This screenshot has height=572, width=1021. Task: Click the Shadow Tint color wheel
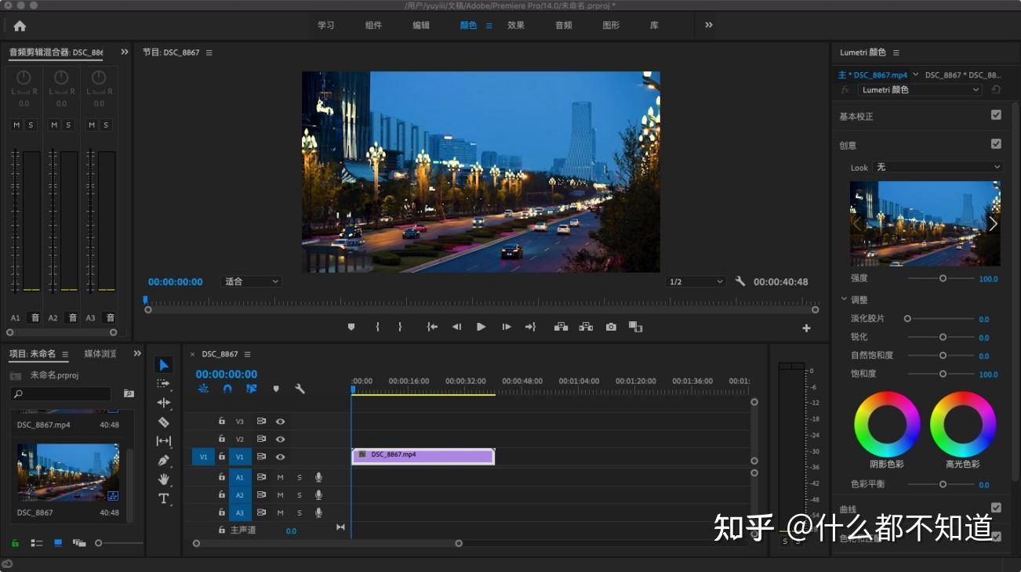coord(887,424)
